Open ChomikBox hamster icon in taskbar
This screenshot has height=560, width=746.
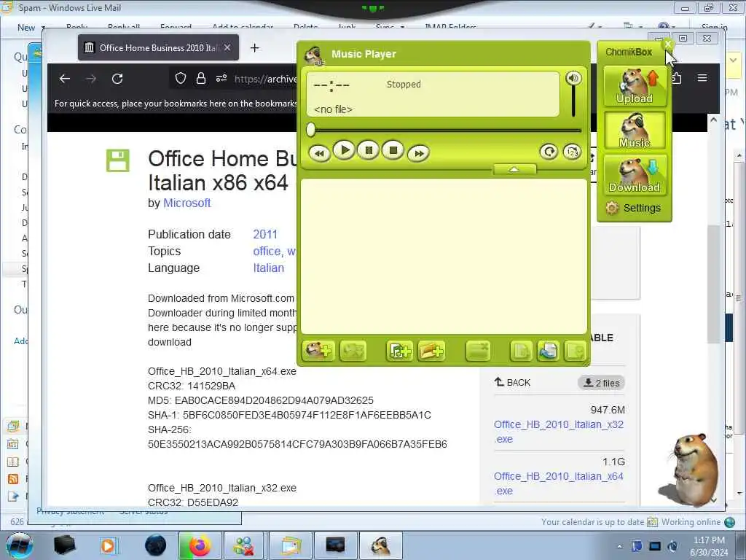[380, 545]
